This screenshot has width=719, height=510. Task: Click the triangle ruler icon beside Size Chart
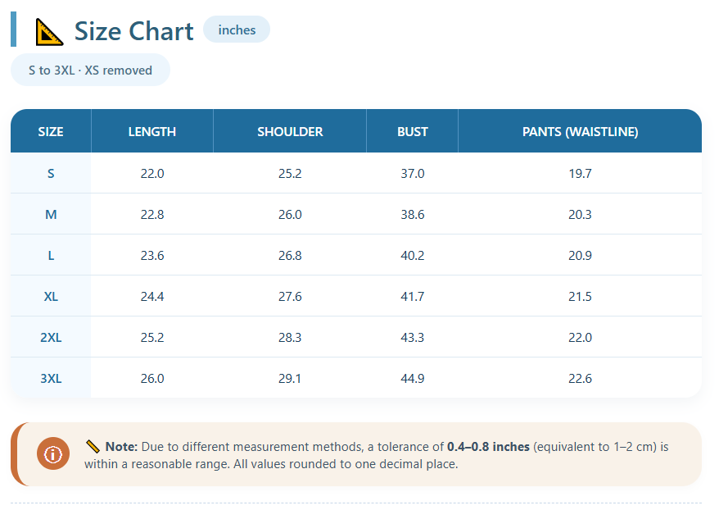click(49, 31)
